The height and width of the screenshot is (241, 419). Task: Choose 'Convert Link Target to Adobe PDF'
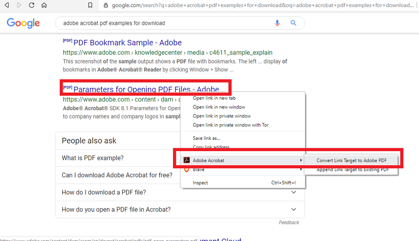pos(351,160)
